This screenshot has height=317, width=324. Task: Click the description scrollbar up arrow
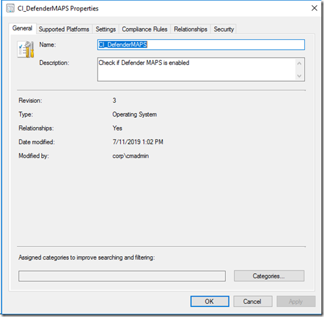pyautogui.click(x=299, y=64)
